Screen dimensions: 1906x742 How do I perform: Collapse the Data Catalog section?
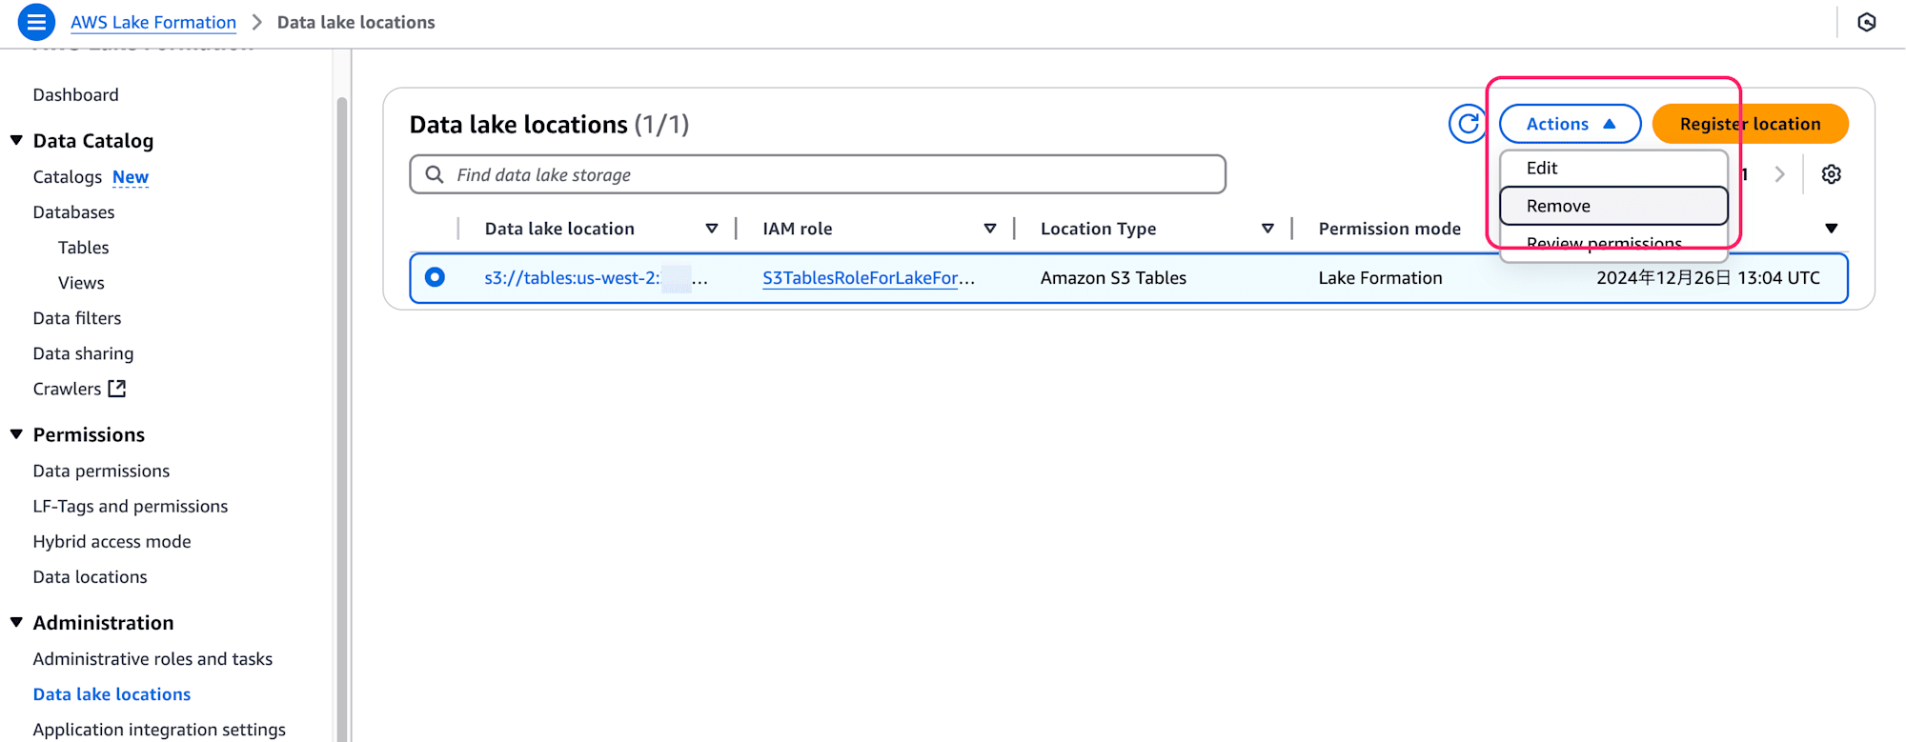16,141
